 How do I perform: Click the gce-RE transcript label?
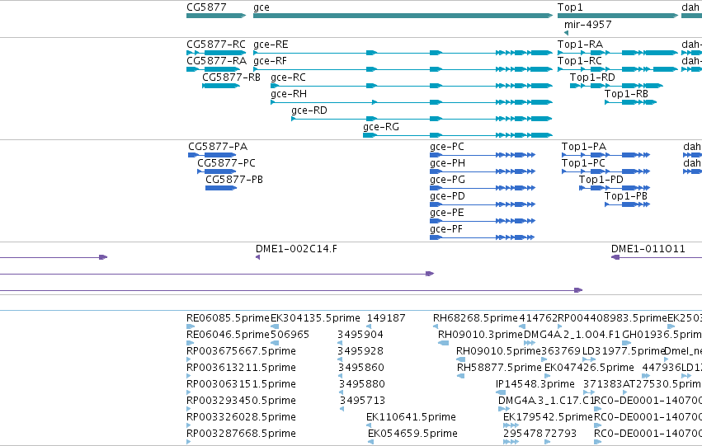pos(271,45)
